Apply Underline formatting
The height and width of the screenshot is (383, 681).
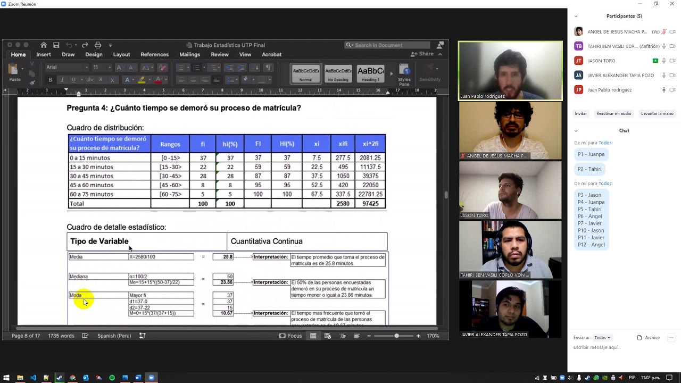click(x=73, y=80)
